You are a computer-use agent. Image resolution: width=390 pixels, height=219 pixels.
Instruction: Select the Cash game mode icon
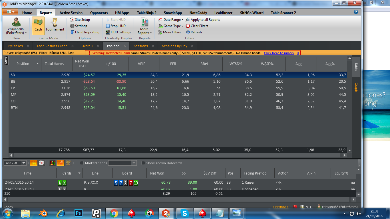[x=38, y=25]
